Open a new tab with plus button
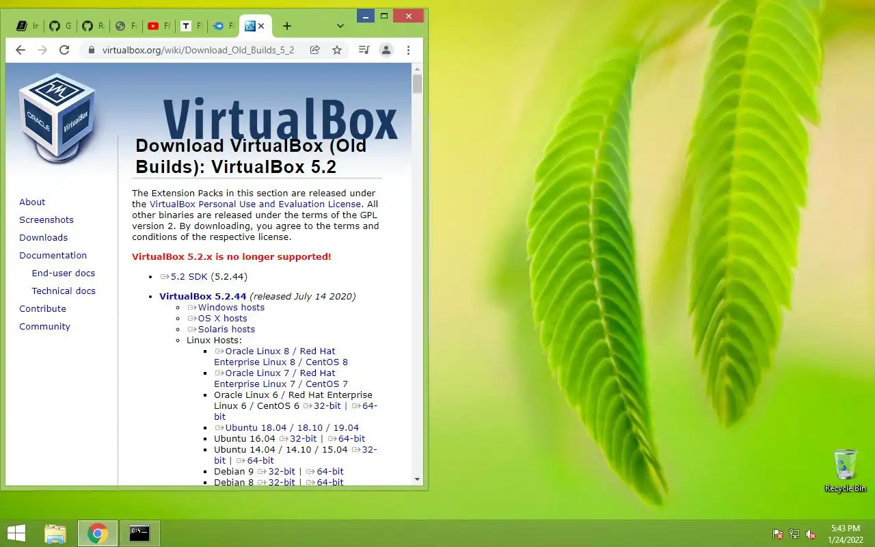 pos(287,26)
